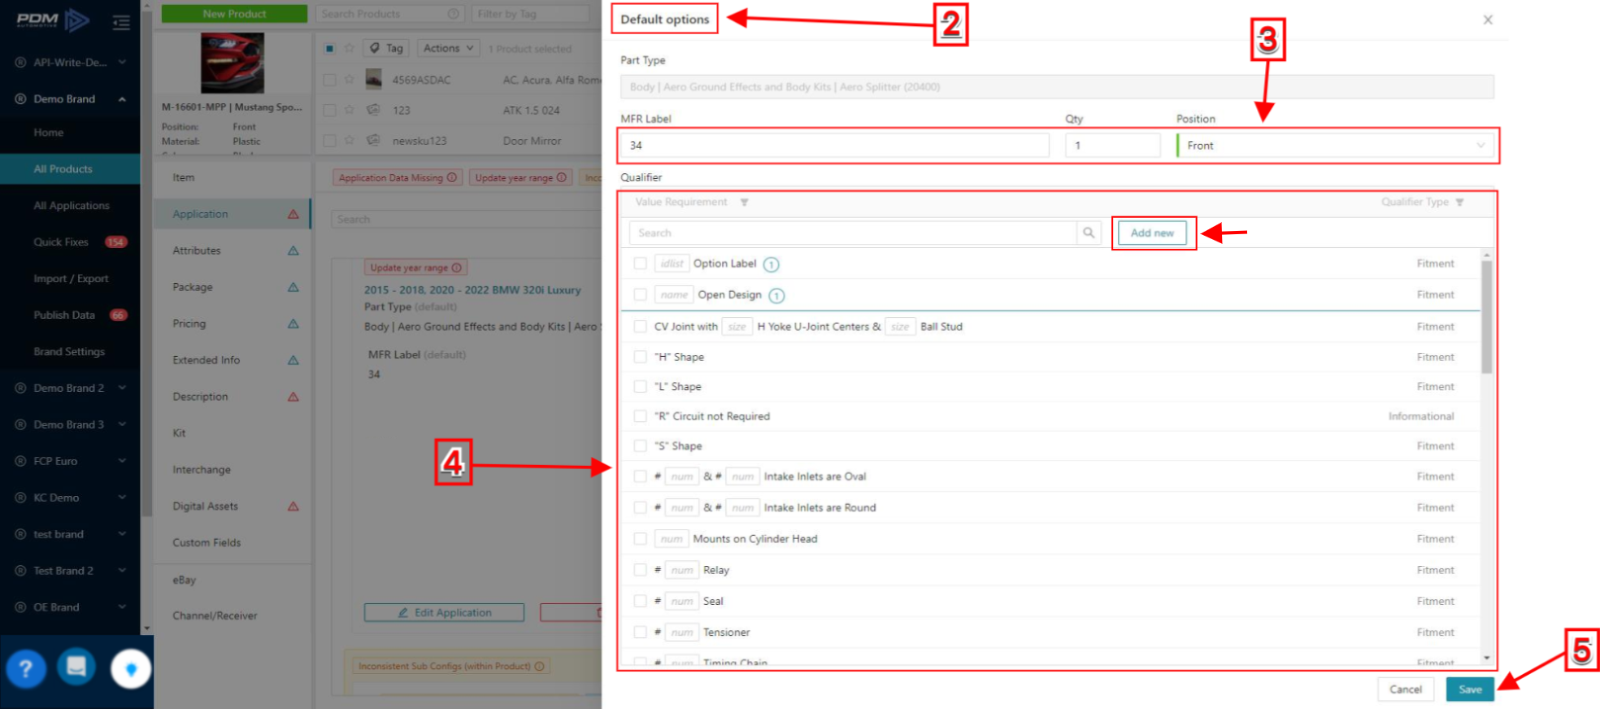Check the "S" Shape checkbox

(641, 446)
